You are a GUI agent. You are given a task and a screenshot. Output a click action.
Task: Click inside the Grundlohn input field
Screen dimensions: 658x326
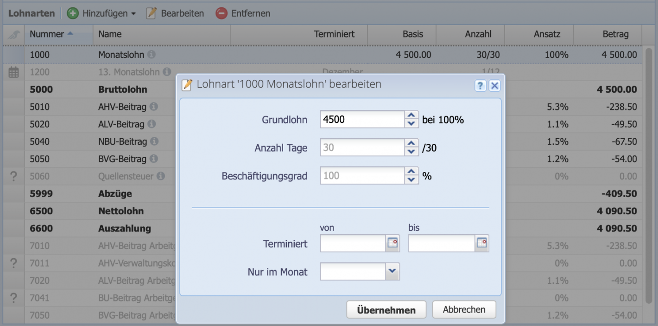[x=361, y=119]
